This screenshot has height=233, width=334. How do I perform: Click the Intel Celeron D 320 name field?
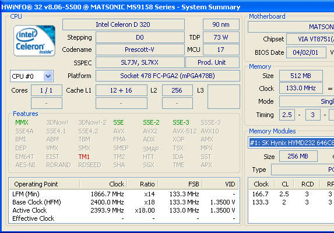point(124,24)
